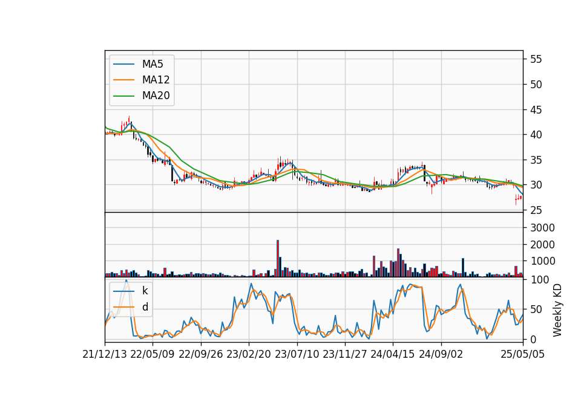Click the 23/11/27 date label
The image size is (581, 417).
click(x=345, y=354)
